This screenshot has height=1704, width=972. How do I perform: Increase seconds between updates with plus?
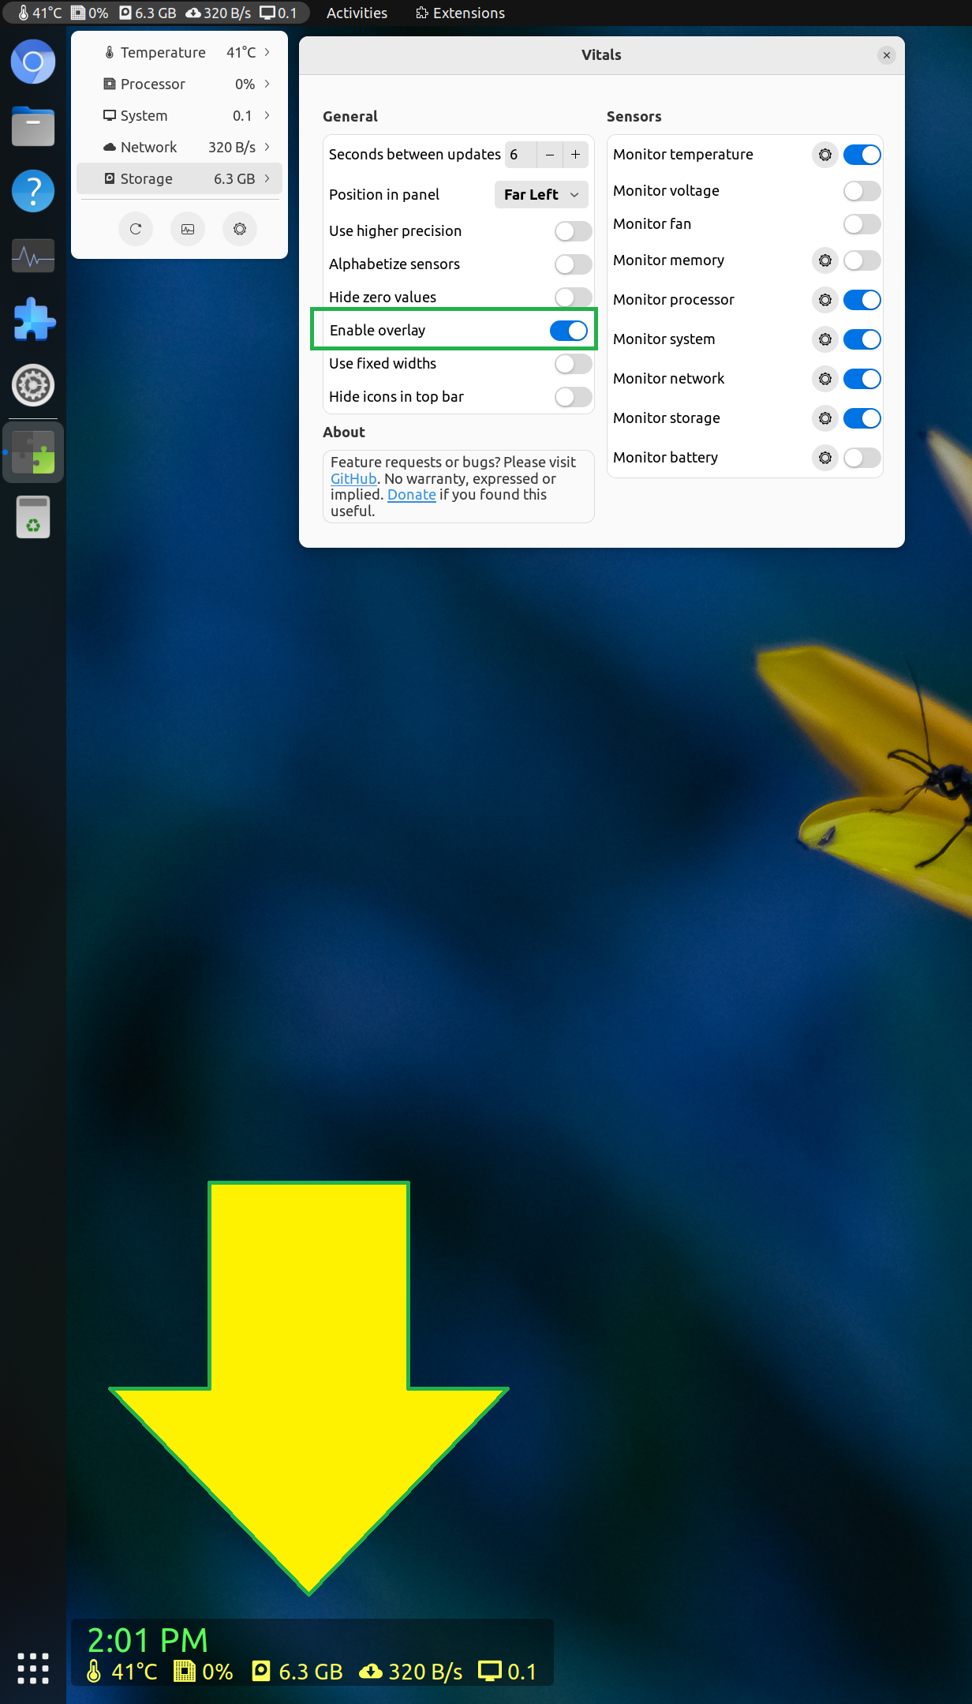pyautogui.click(x=576, y=155)
